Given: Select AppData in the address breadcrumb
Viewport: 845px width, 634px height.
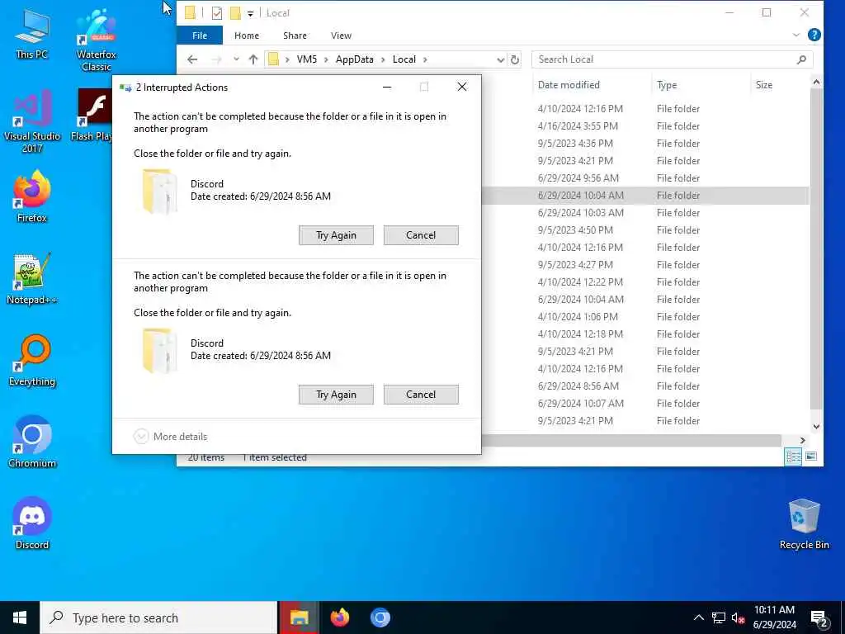Looking at the screenshot, I should [354, 59].
